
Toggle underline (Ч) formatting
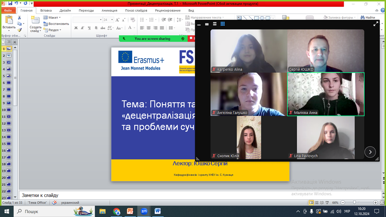click(89, 28)
